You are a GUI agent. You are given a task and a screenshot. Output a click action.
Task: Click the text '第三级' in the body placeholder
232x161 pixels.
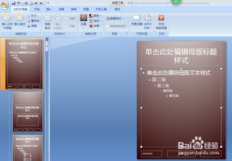163,86
